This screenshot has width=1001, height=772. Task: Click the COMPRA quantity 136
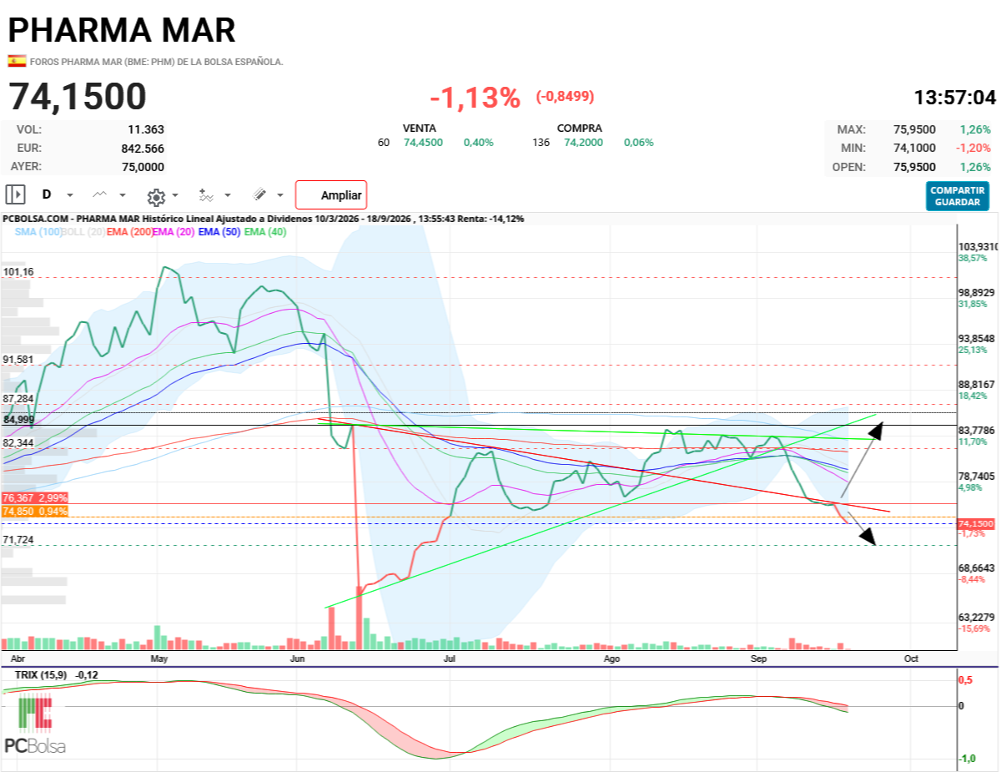541,143
